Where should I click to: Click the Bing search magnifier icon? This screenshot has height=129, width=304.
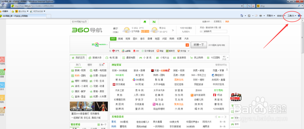coord(299,6)
